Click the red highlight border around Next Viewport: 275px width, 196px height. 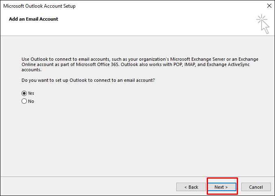point(222,178)
